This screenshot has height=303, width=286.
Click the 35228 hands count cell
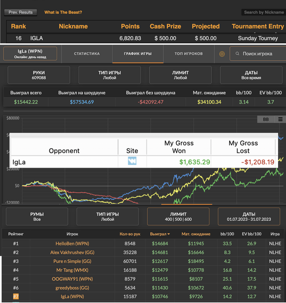[130, 252]
